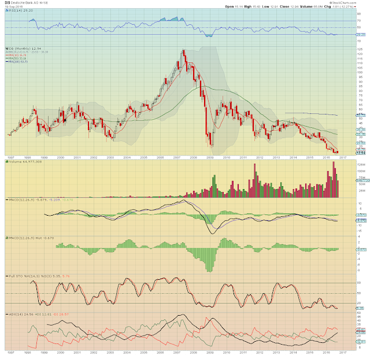Image resolution: width=370 pixels, height=355 pixels.
Task: Click the MA(200) 53.73 legend text
Action: pos(18,62)
